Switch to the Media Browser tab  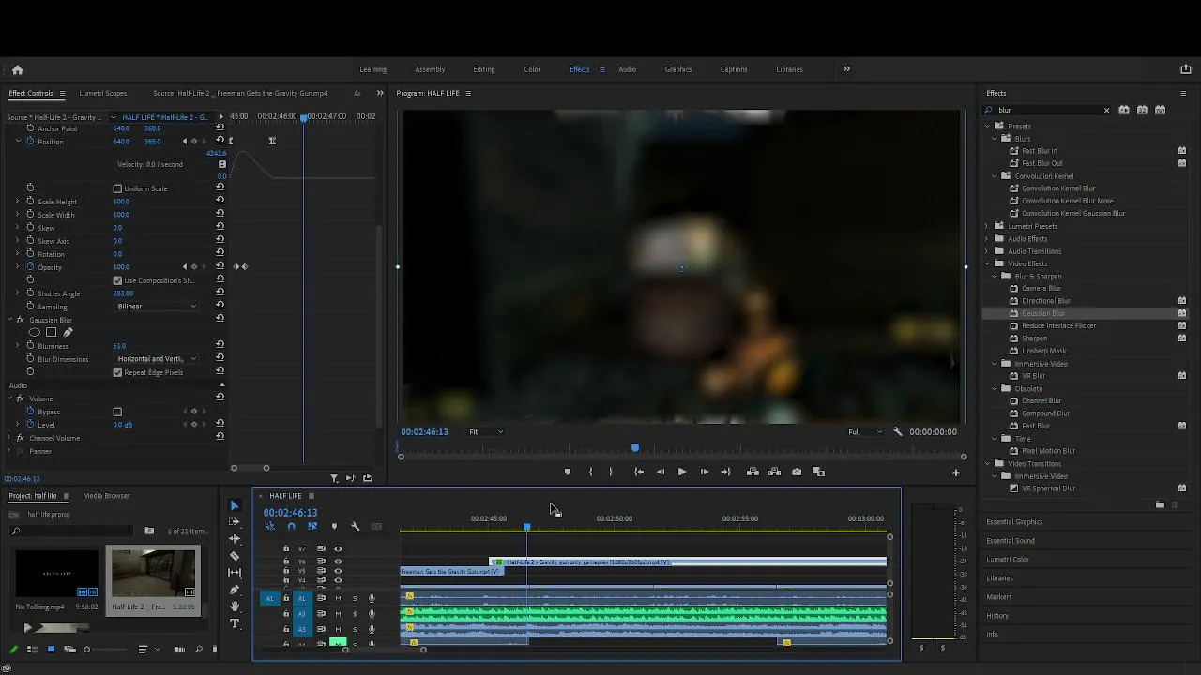107,496
